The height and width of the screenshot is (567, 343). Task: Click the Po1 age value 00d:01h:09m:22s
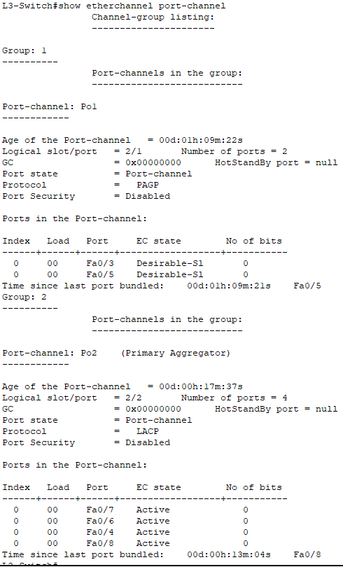(201, 140)
